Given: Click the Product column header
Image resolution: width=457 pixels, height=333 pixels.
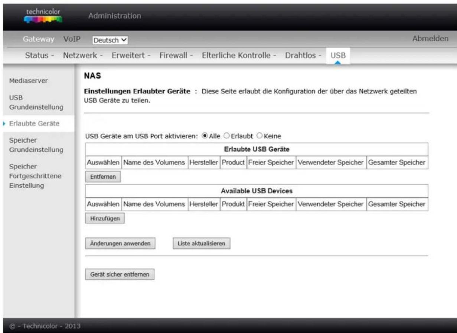Looking at the screenshot, I should (x=233, y=163).
